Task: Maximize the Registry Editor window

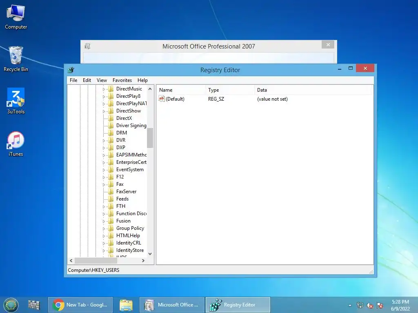Action: coord(351,68)
